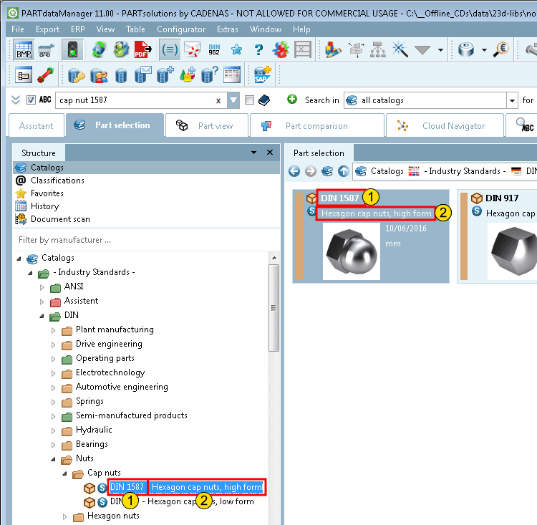This screenshot has height=525, width=537.
Task: Collapse the Nuts folder
Action: pos(54,459)
